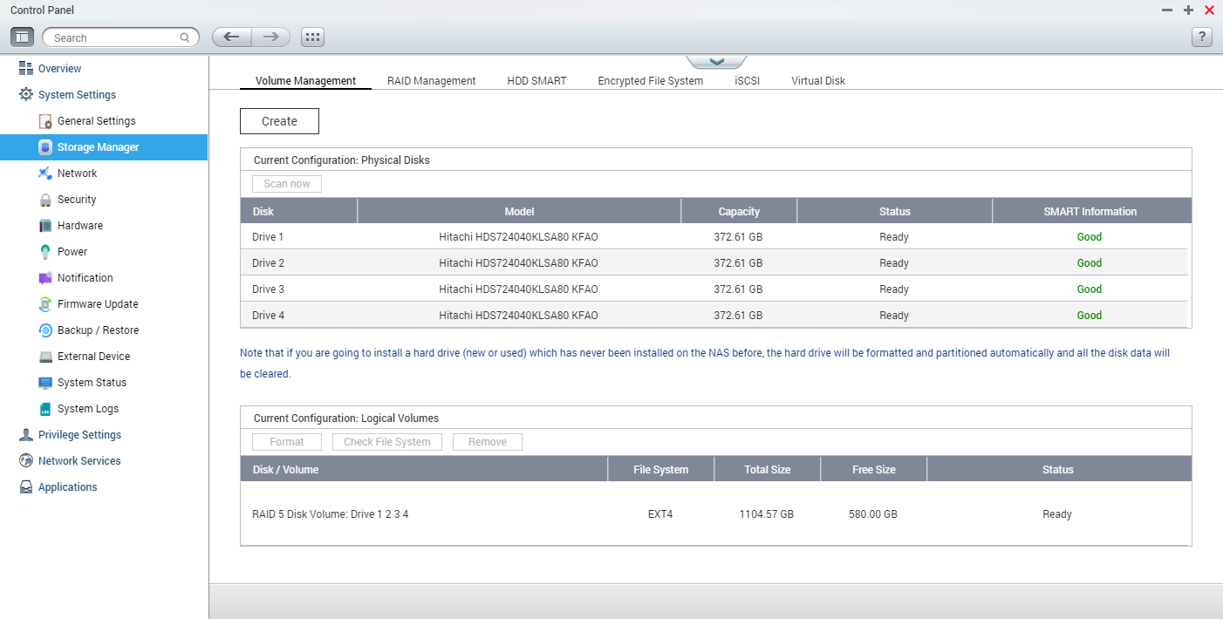The height and width of the screenshot is (619, 1223).
Task: Collapse the System Settings section
Action: click(x=77, y=95)
